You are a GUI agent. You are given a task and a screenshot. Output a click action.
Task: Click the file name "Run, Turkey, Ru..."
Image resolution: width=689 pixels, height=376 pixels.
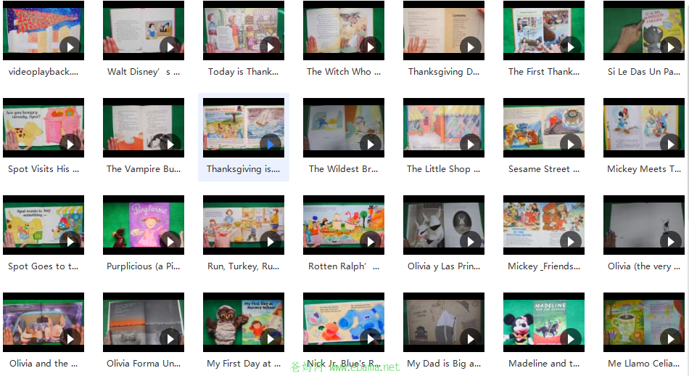pyautogui.click(x=244, y=266)
